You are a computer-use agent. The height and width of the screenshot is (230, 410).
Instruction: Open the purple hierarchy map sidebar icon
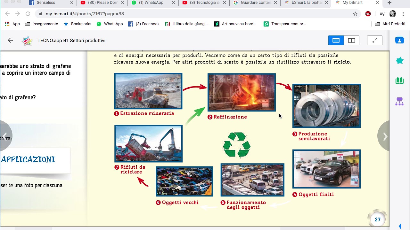click(x=399, y=102)
